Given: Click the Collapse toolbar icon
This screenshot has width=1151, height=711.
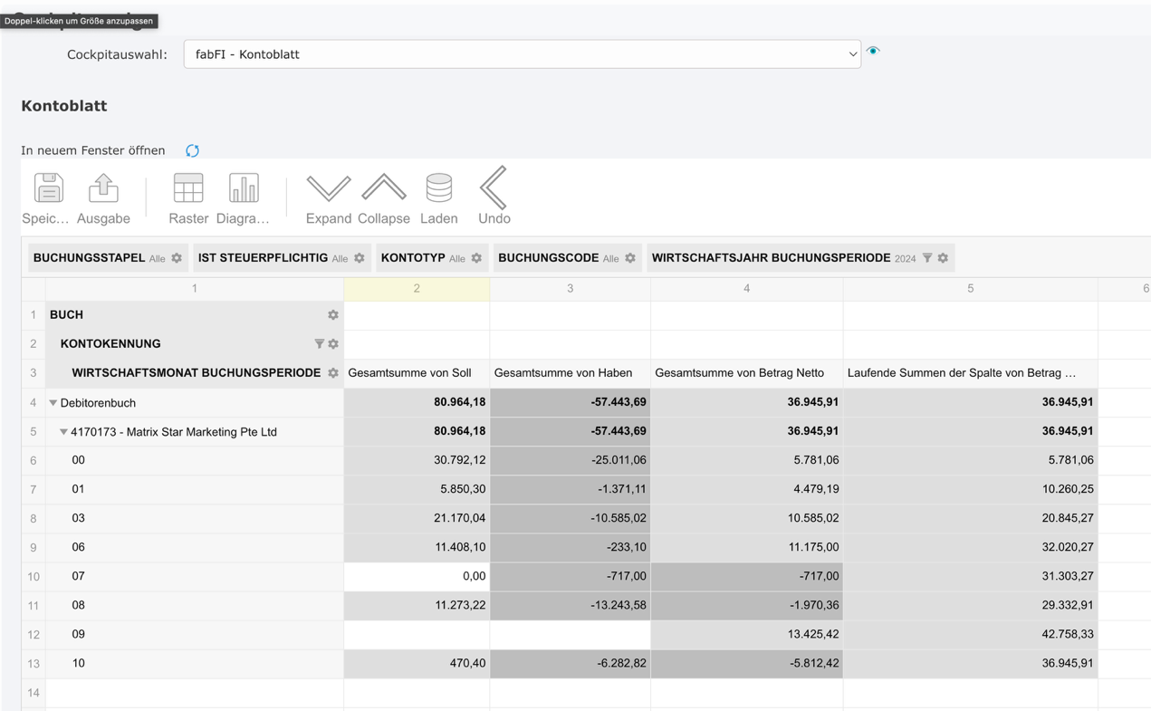Looking at the screenshot, I should click(x=384, y=188).
